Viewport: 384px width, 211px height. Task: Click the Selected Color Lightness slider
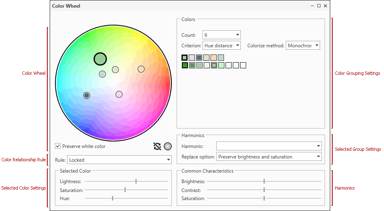pos(127,181)
